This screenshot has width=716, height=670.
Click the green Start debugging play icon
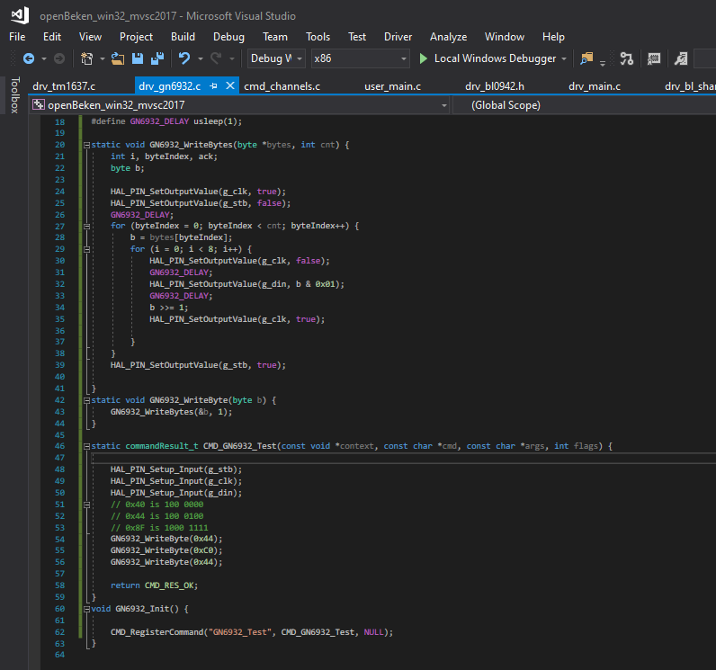[x=424, y=58]
